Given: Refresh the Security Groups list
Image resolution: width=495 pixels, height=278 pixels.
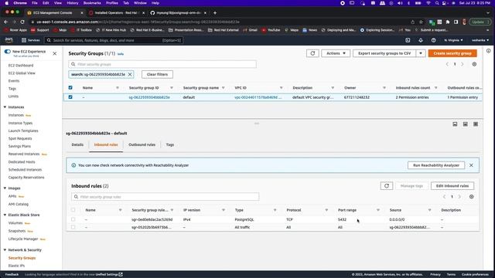Looking at the screenshot, I should click(x=312, y=53).
